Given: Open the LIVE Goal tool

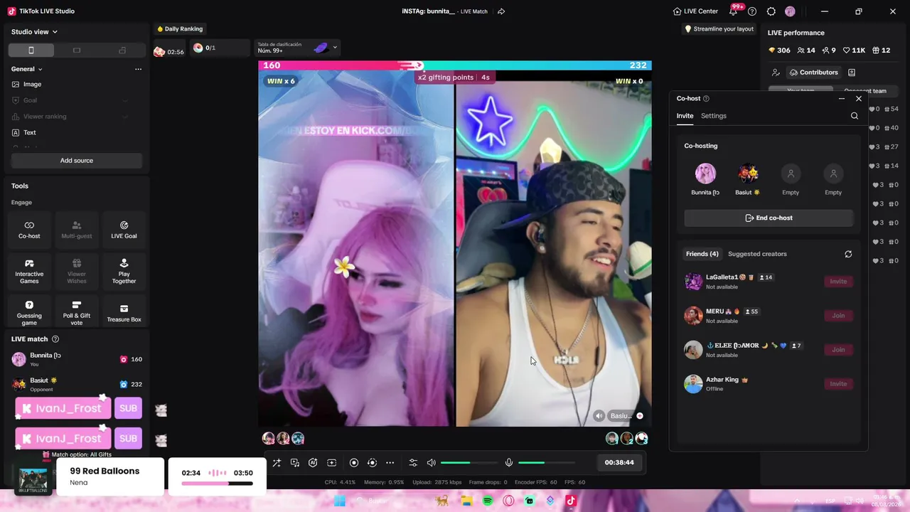Looking at the screenshot, I should coord(124,229).
